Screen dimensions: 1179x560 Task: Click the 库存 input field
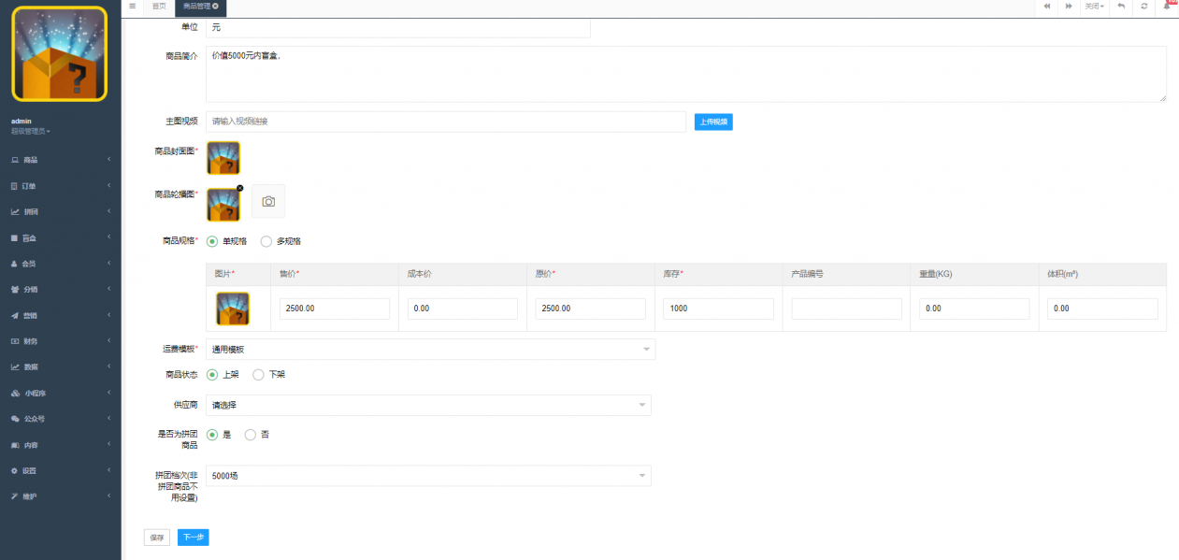[x=718, y=309]
